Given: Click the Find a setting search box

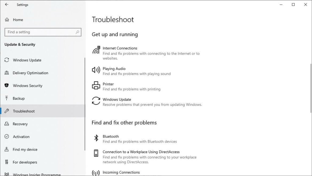Looking at the screenshot, I should tap(40, 32).
